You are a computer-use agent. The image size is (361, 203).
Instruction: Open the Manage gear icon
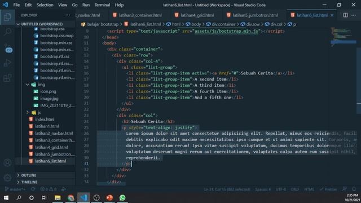pyautogui.click(x=7, y=178)
